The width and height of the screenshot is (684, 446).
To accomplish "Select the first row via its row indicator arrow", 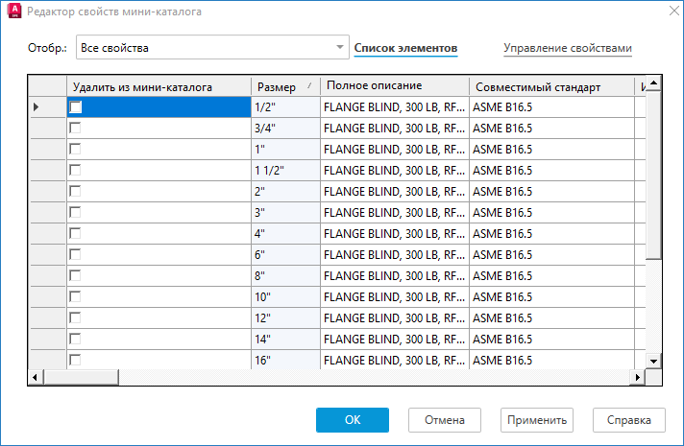I will coord(37,107).
